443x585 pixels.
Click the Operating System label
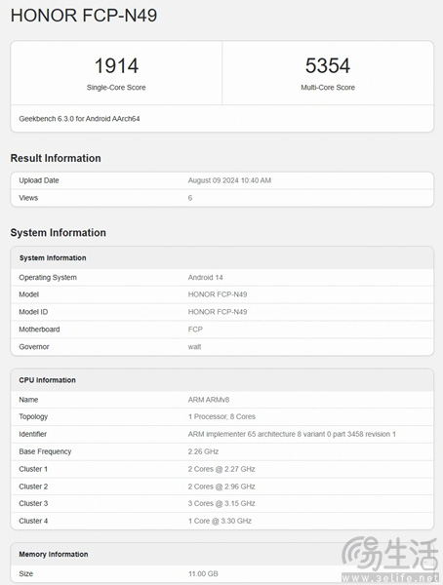coord(48,278)
